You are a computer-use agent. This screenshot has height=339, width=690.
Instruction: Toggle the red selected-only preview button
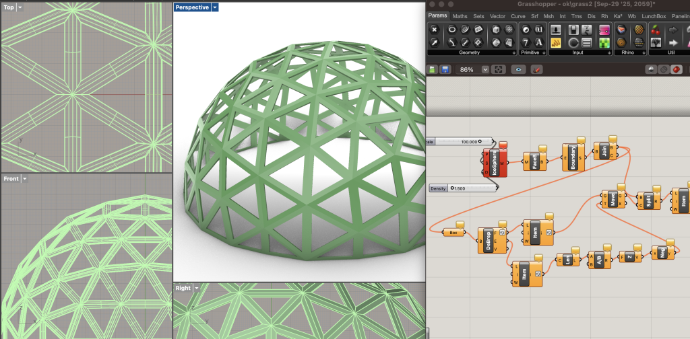(676, 69)
